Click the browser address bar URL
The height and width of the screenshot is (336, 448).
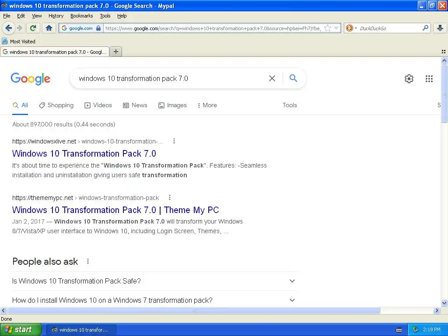(213, 28)
